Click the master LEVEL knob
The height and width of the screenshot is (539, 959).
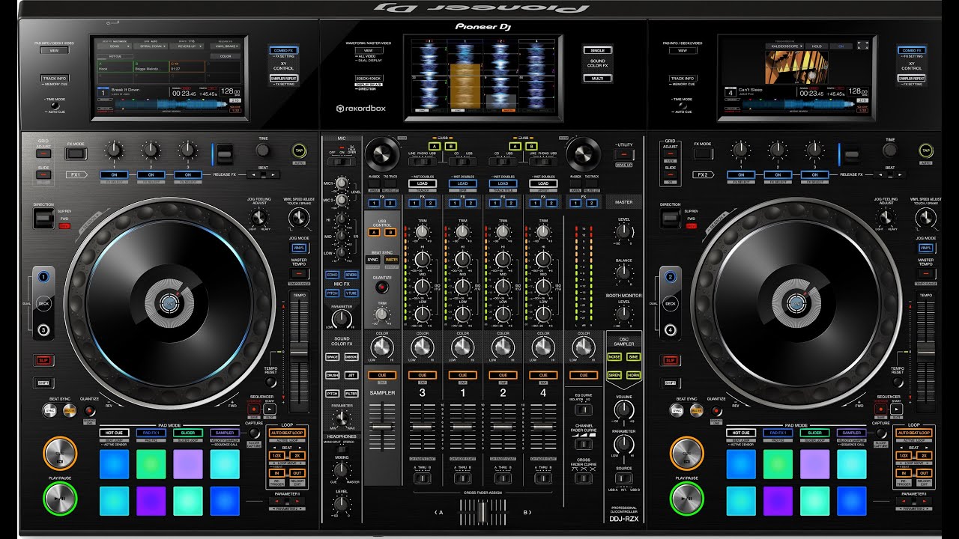pyautogui.click(x=623, y=234)
